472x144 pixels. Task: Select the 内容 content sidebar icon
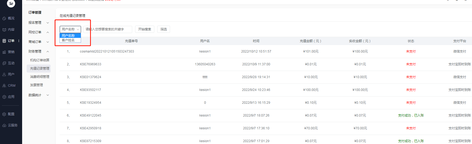pyautogui.click(x=4, y=30)
